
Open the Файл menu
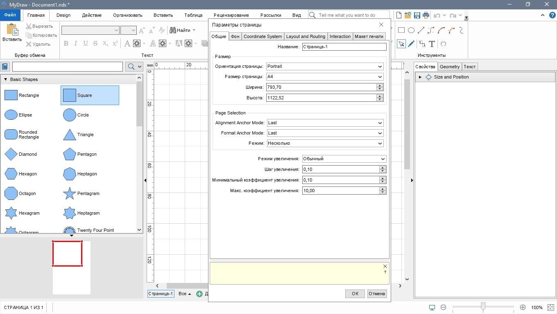click(10, 15)
